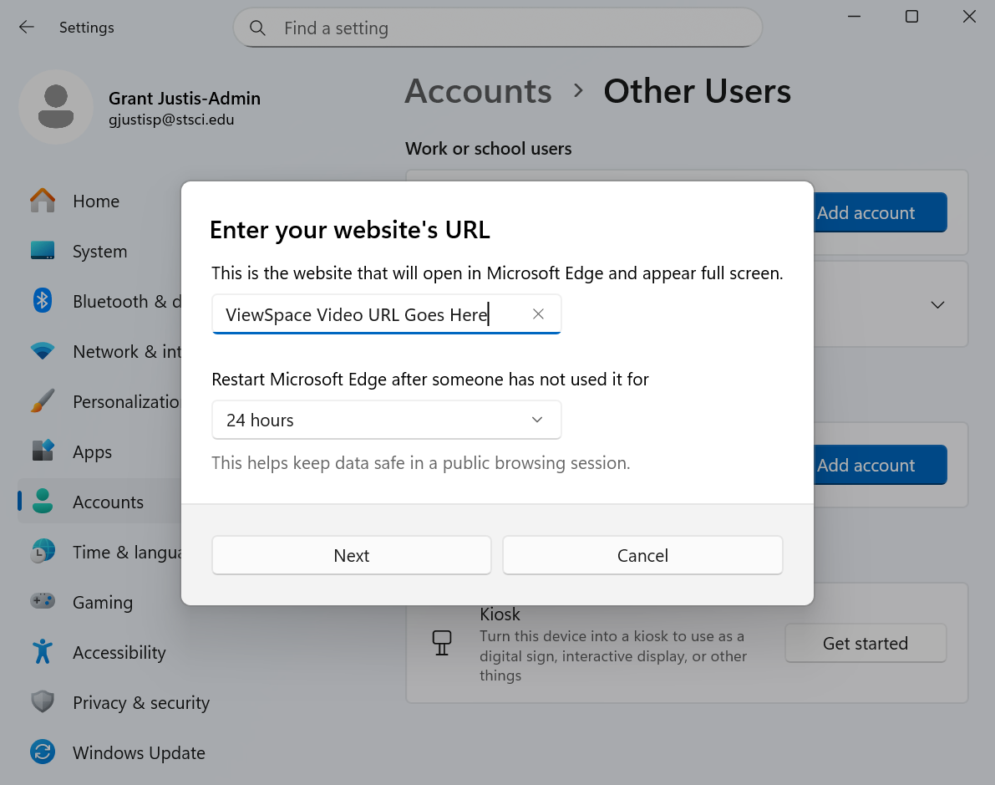The width and height of the screenshot is (995, 785).
Task: Click Add account for work or school
Action: coord(881,212)
